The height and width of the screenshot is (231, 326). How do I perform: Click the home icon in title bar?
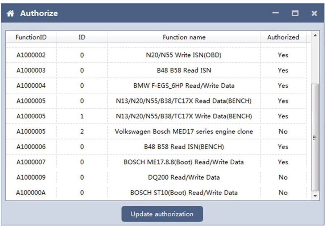pyautogui.click(x=10, y=13)
